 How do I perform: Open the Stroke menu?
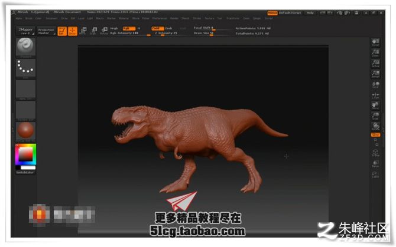(x=197, y=18)
